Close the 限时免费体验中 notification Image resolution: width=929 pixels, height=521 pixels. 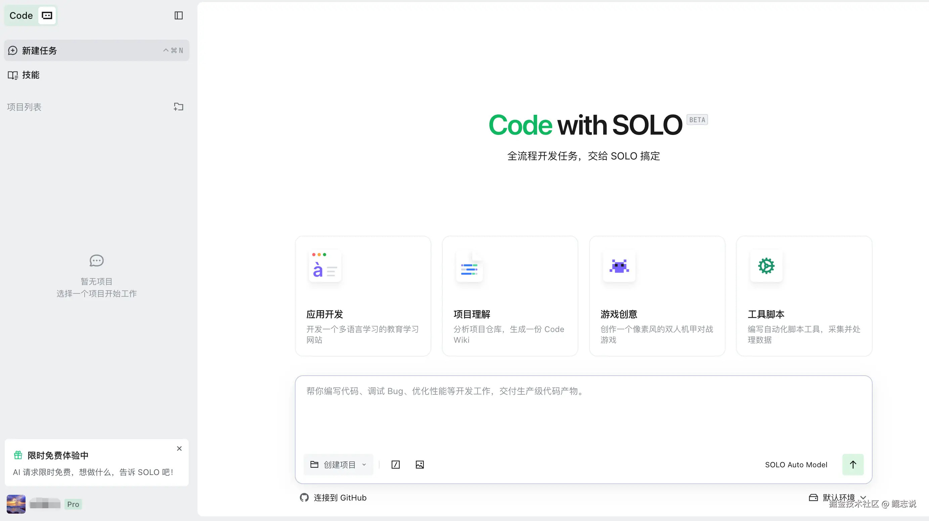pos(179,448)
